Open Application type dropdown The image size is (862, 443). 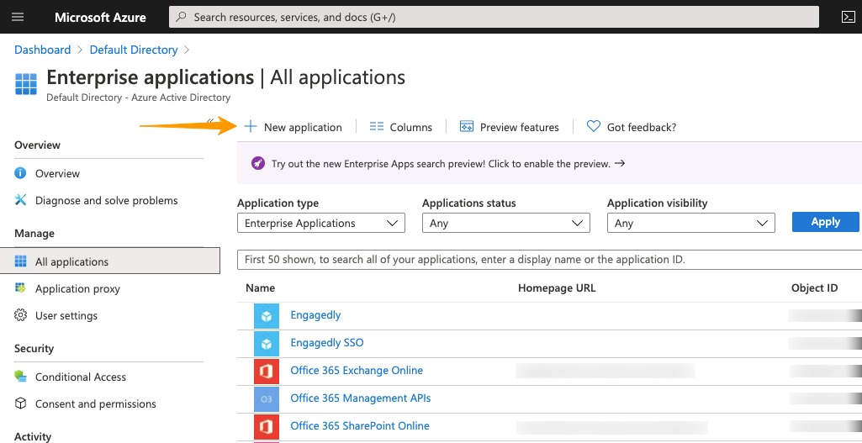pos(321,223)
